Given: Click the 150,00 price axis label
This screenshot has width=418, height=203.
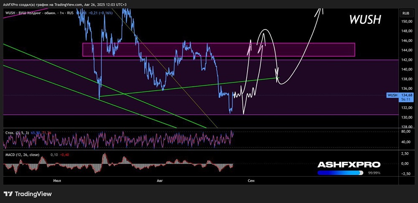Looking at the screenshot, I should [x=406, y=22].
